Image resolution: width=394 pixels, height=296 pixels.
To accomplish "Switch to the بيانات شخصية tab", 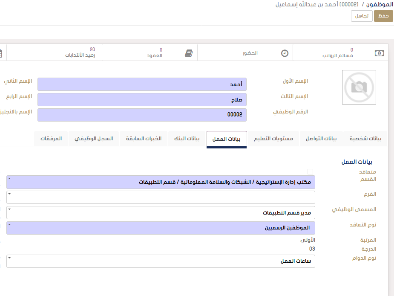I will (365, 139).
